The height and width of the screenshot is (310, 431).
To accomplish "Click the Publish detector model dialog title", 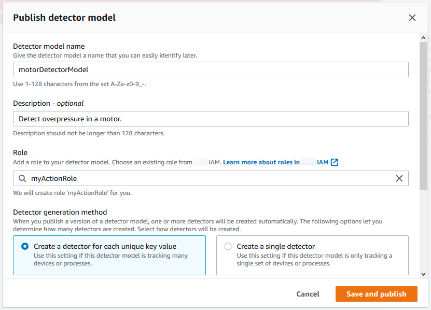I will click(x=64, y=18).
